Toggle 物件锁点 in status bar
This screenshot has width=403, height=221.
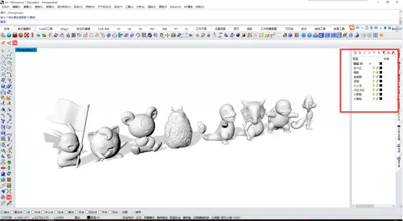click(x=162, y=218)
